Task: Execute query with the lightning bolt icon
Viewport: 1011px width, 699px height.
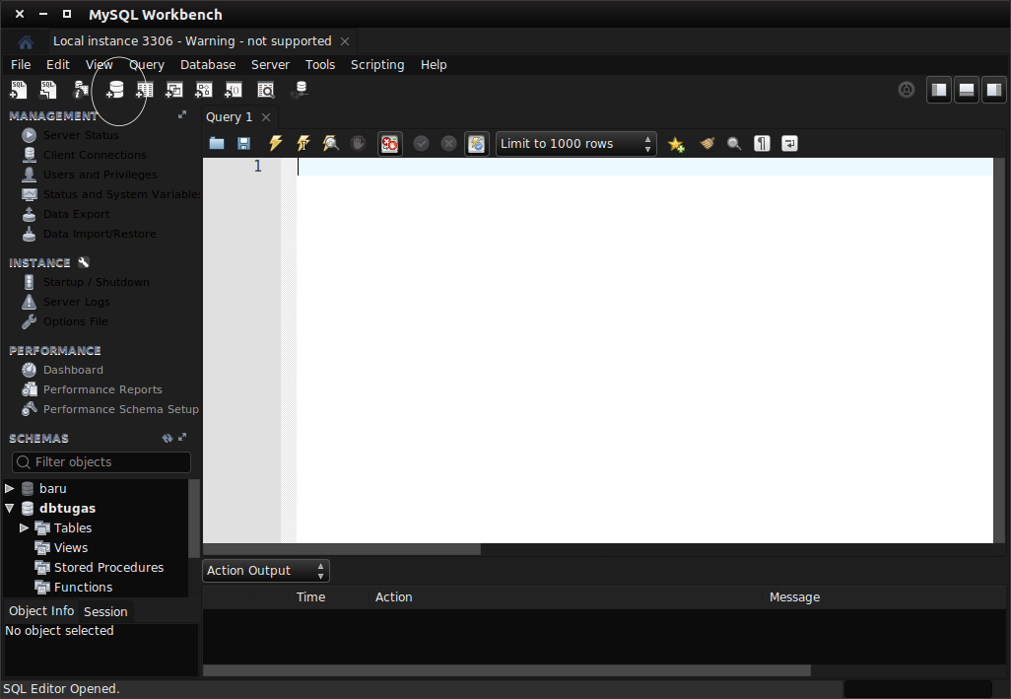Action: click(x=275, y=143)
